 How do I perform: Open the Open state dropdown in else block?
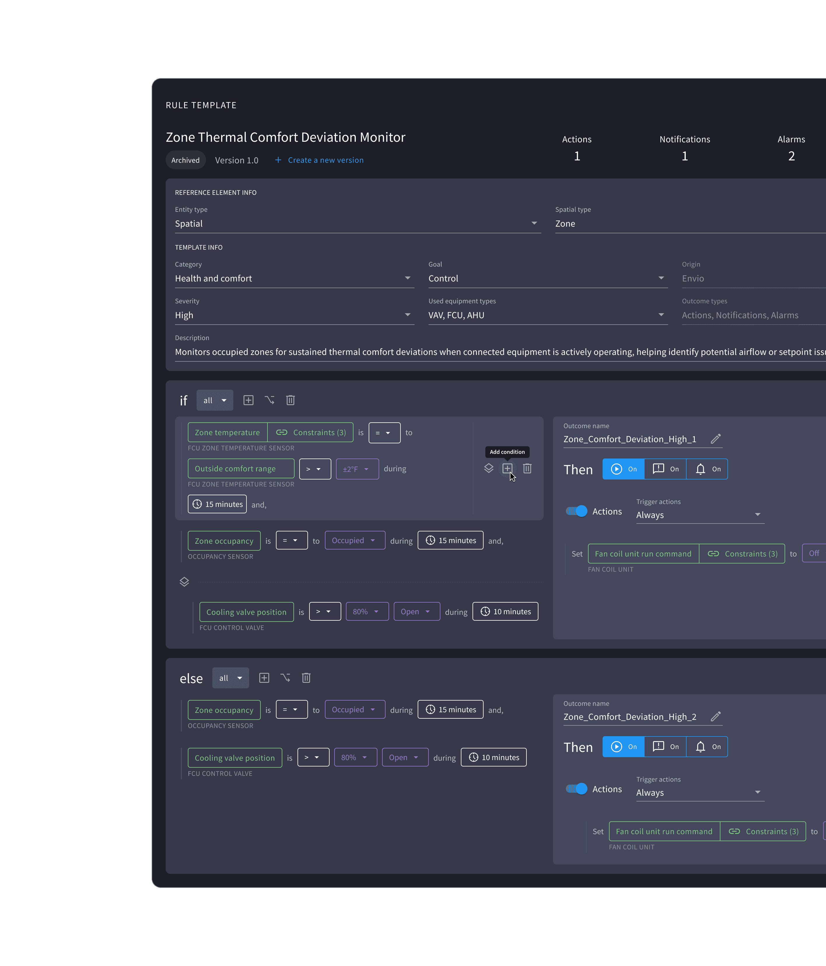pyautogui.click(x=405, y=757)
